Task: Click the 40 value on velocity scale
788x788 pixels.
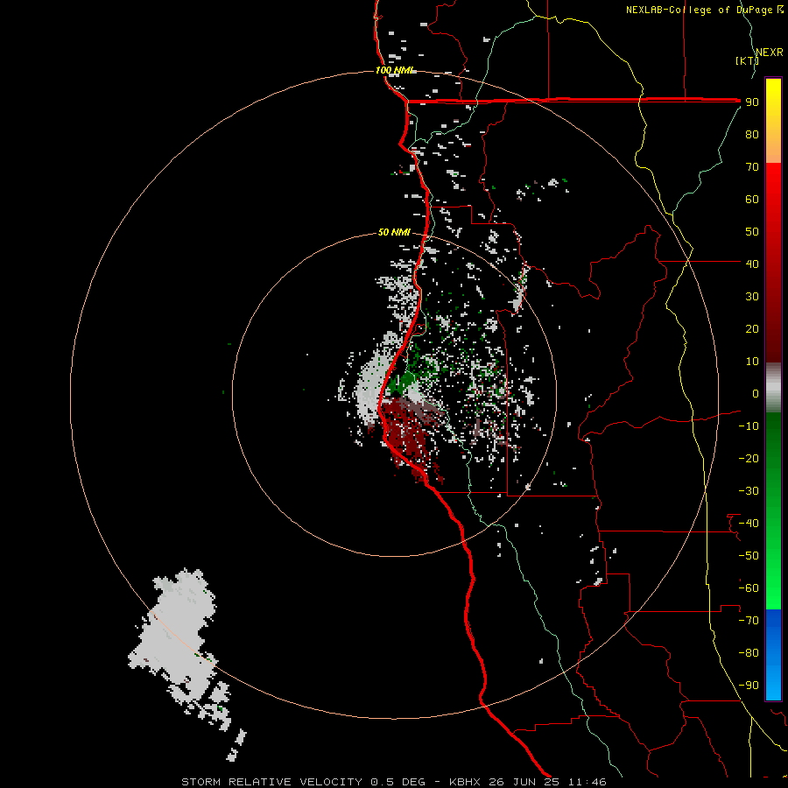Action: tap(752, 264)
